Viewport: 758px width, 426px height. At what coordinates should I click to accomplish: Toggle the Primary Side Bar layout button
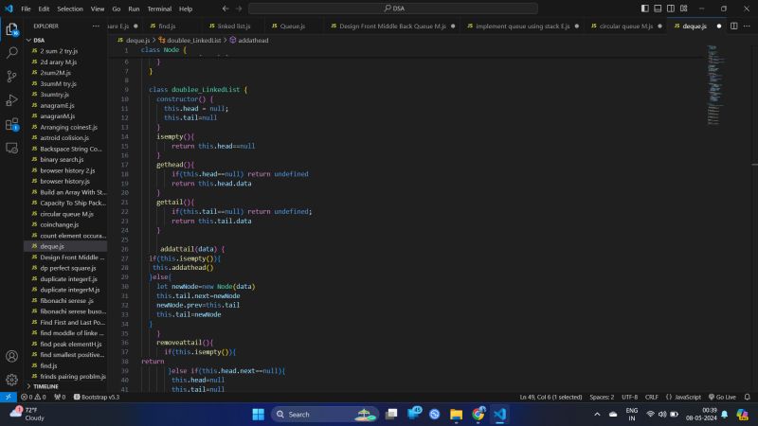coord(645,9)
